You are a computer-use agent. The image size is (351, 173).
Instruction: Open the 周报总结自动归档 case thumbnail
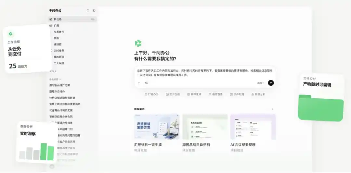coord(205,127)
